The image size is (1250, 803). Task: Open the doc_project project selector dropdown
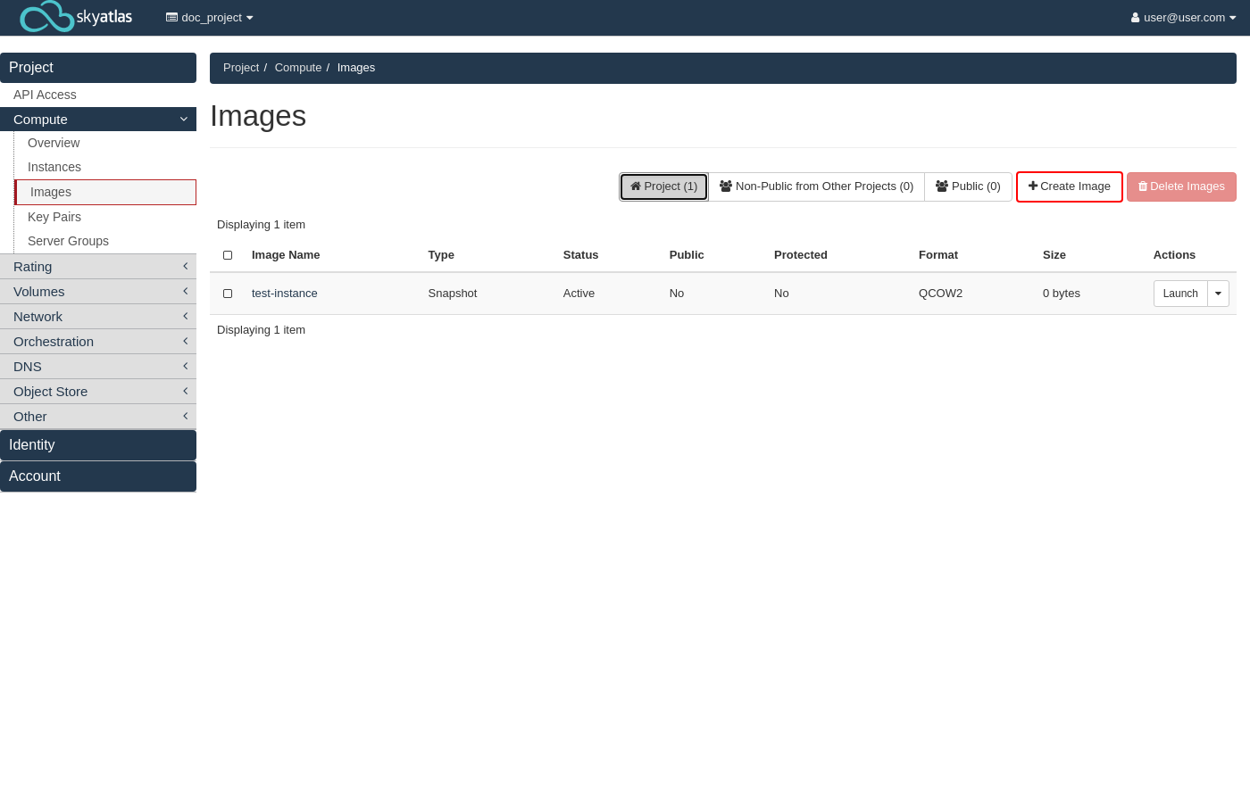pyautogui.click(x=210, y=18)
